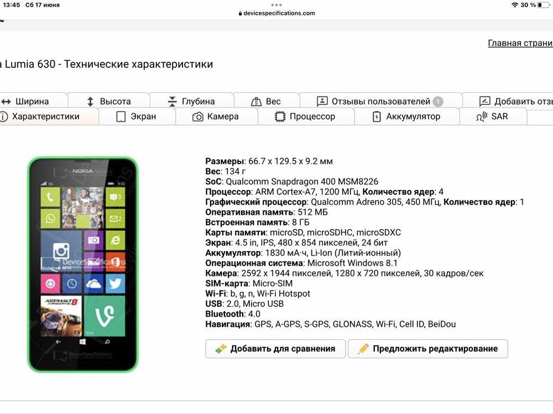This screenshot has width=553, height=414.
Task: Click the user reviews person icon
Action: pyautogui.click(x=322, y=102)
